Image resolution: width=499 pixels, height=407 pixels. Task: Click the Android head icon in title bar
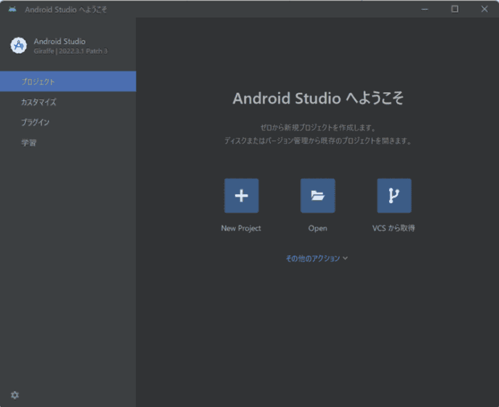(12, 9)
